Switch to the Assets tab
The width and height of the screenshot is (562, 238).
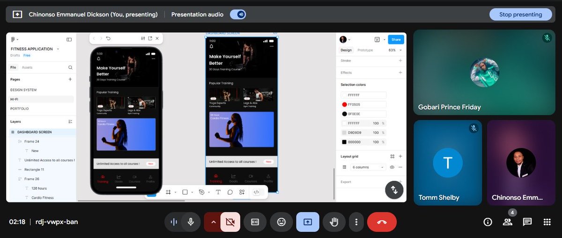(27, 67)
